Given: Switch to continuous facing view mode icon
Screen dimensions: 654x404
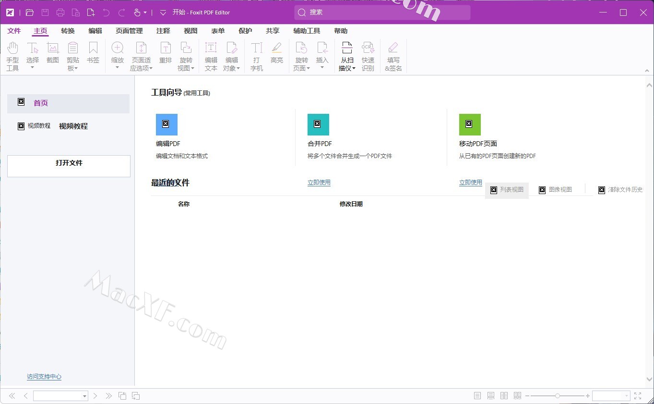Looking at the screenshot, I should pos(518,396).
